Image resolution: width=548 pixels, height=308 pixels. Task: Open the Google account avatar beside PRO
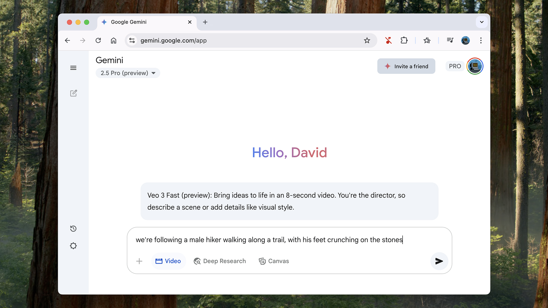click(x=475, y=66)
